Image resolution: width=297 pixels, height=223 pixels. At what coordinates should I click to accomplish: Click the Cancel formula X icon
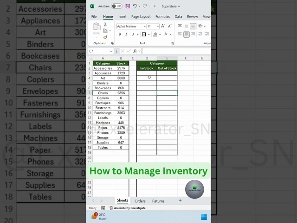pyautogui.click(x=123, y=51)
